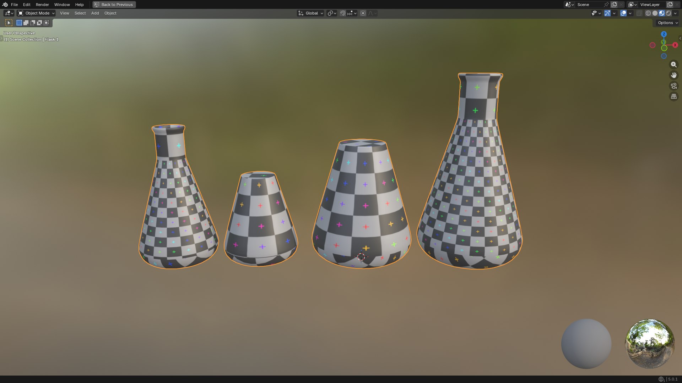Click the zoom viewport magnifier icon
682x383 pixels.
tap(674, 65)
